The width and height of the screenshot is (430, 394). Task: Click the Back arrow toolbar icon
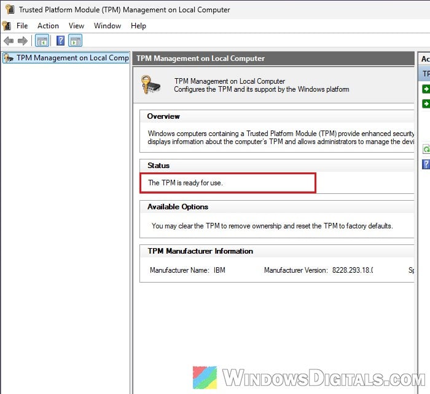point(9,41)
